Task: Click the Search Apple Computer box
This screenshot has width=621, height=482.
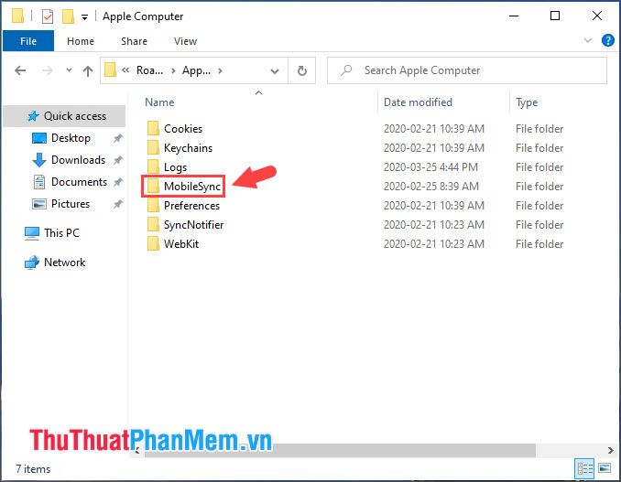Action: tap(467, 70)
